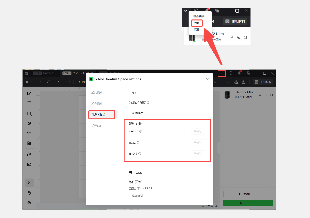Switch to the first Untitled project tab
Viewport: 310px width, 218px height.
[x=43, y=73]
